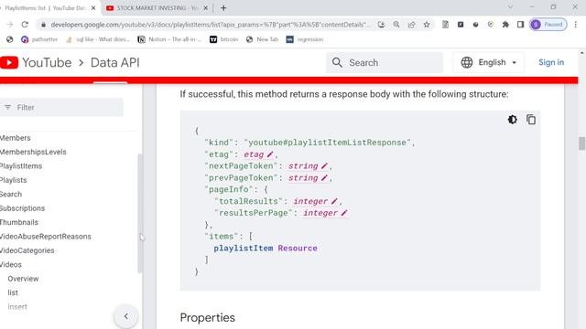The width and height of the screenshot is (586, 329).
Task: Open bitcoin bookmark
Action: 223,39
